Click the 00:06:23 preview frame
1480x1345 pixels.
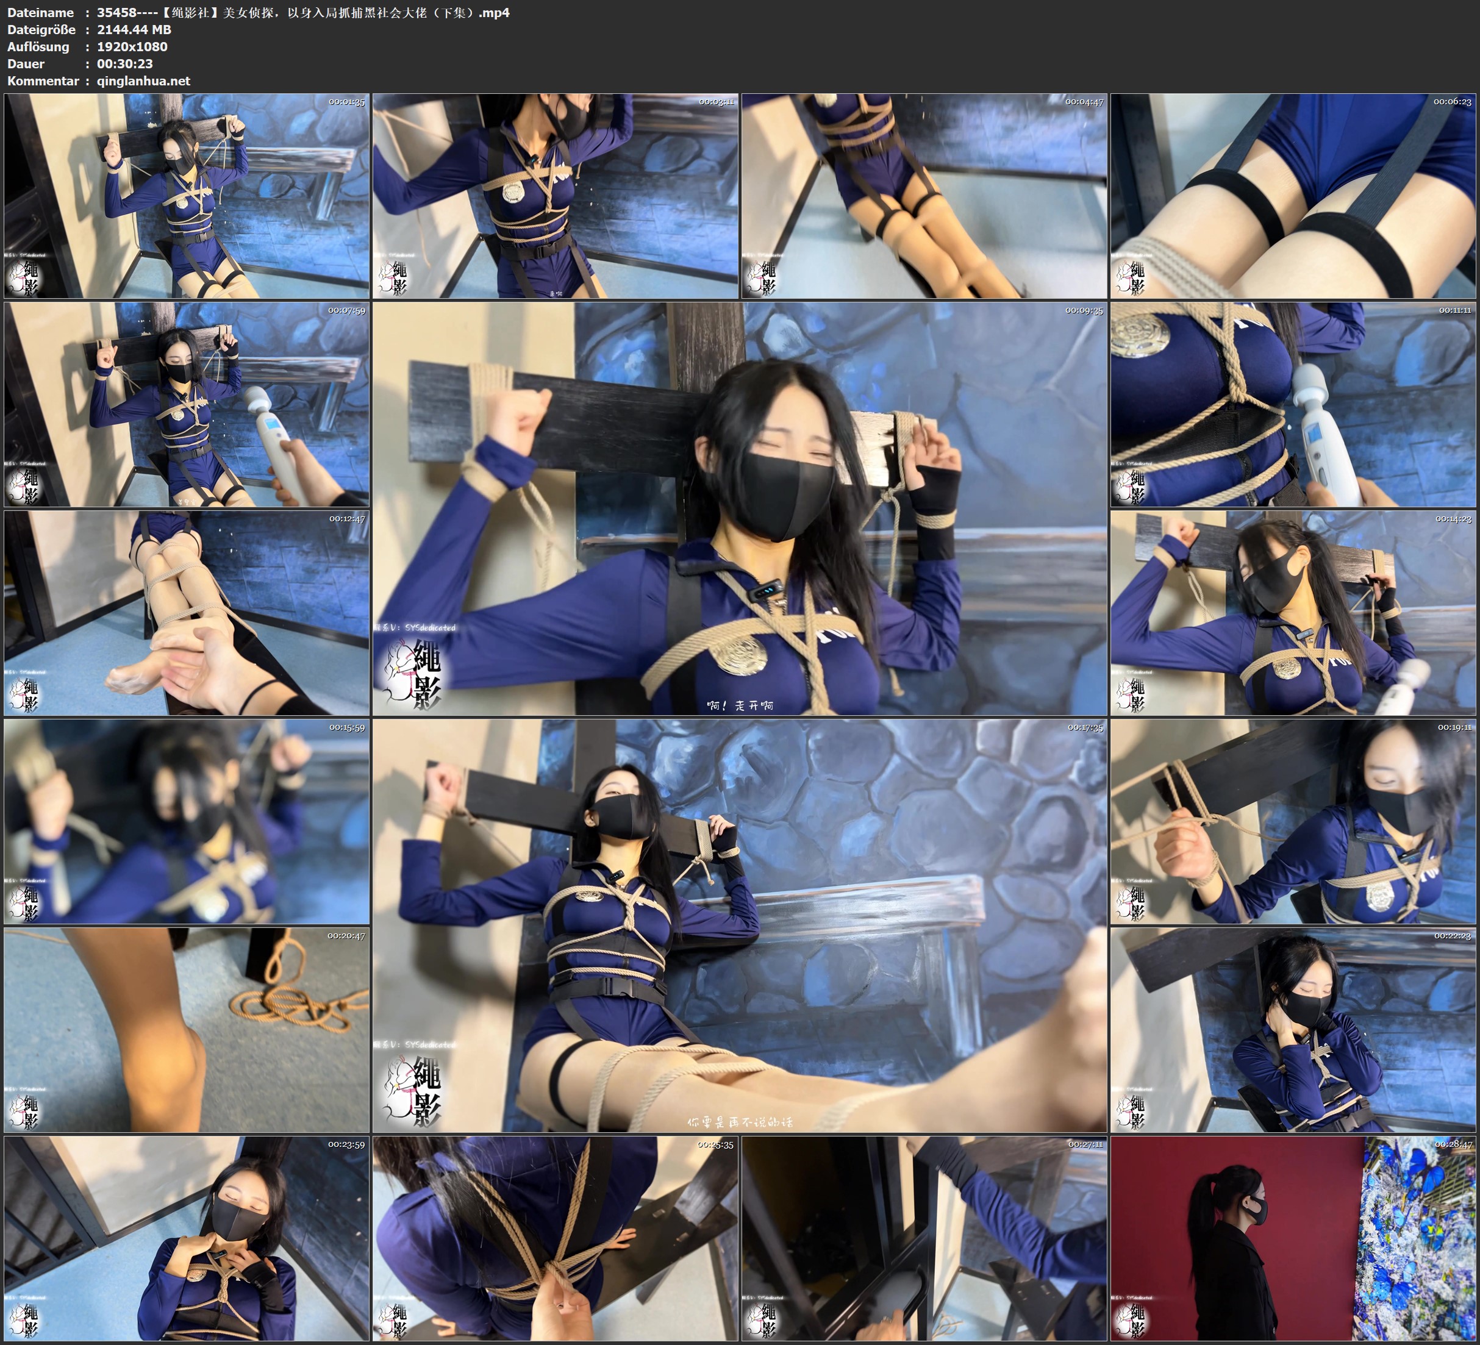tap(1293, 195)
